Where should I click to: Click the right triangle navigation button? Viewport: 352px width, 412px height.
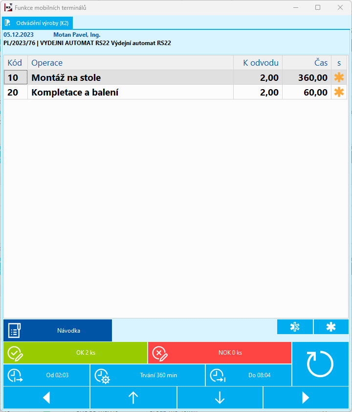306,397
